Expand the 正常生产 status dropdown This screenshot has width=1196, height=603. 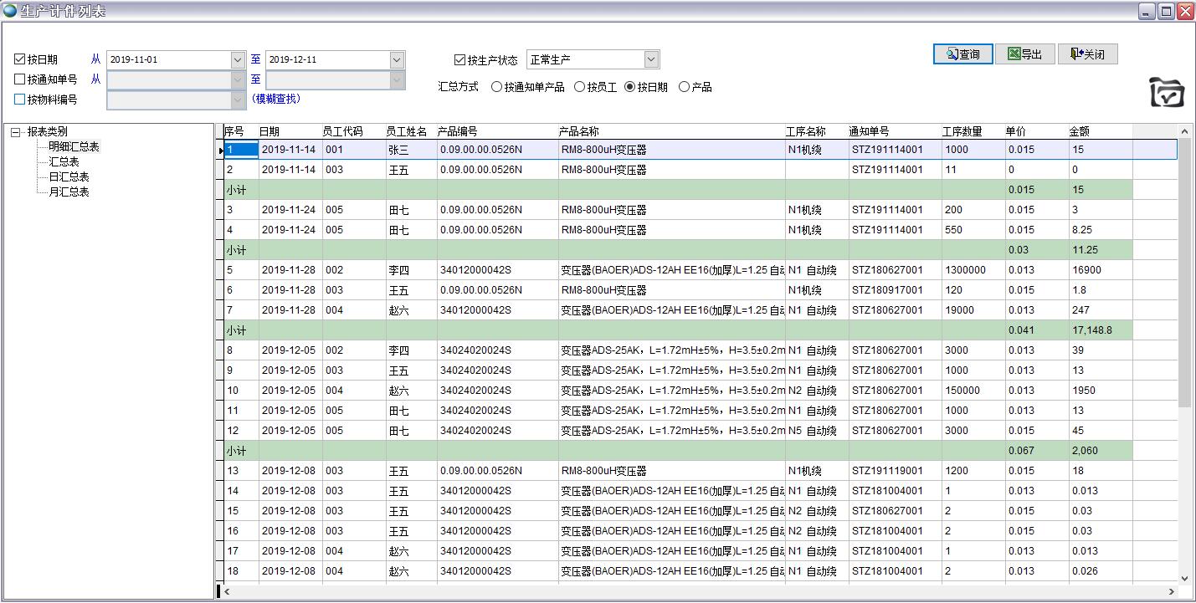[651, 59]
